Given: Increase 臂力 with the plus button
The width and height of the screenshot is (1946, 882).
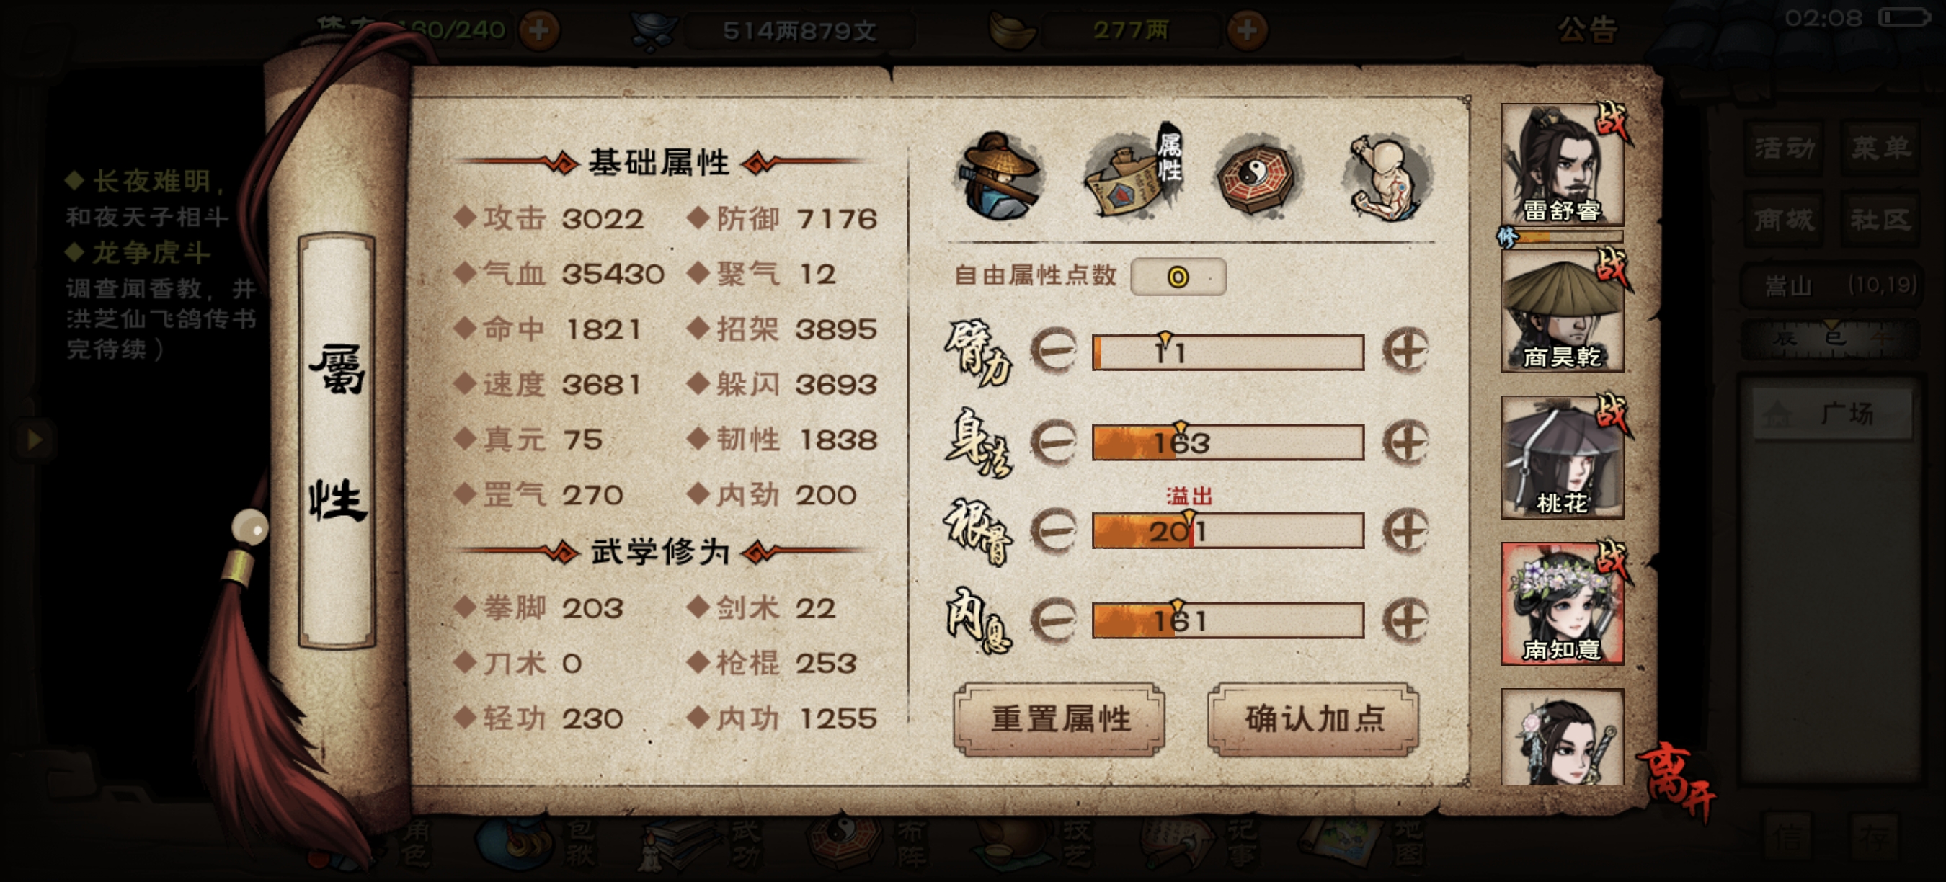Looking at the screenshot, I should pyautogui.click(x=1405, y=351).
